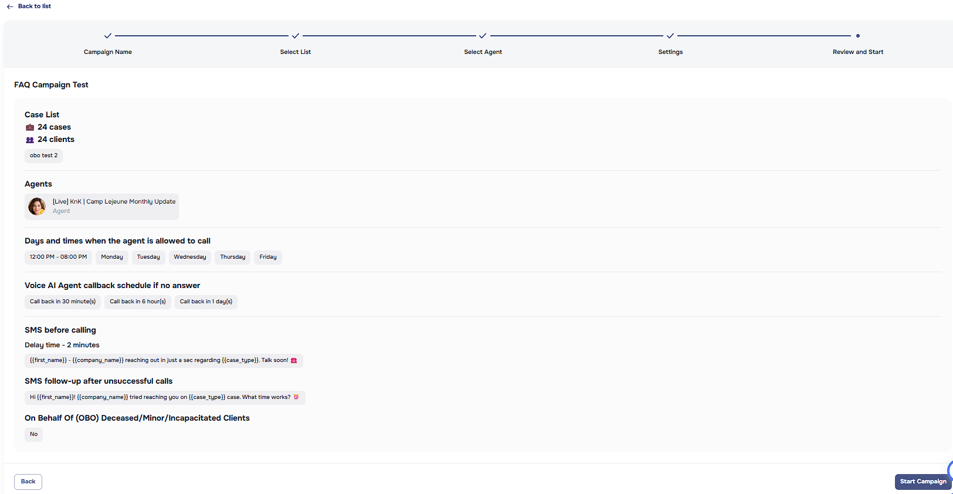Screen dimensions: 953x494
Task: Click the Review and Start step dot
Action: tap(858, 36)
